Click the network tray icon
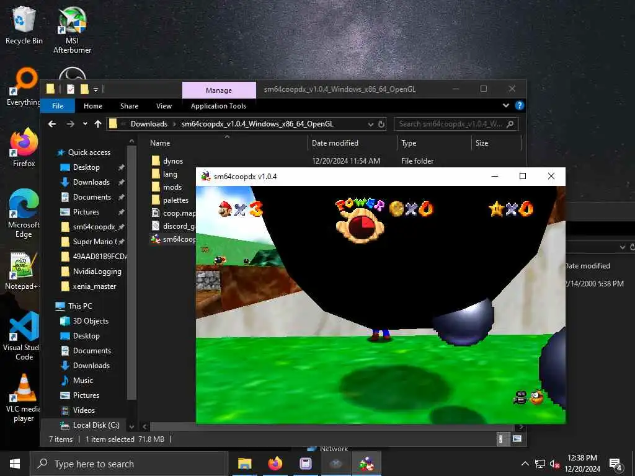This screenshot has width=635, height=476. 540,464
